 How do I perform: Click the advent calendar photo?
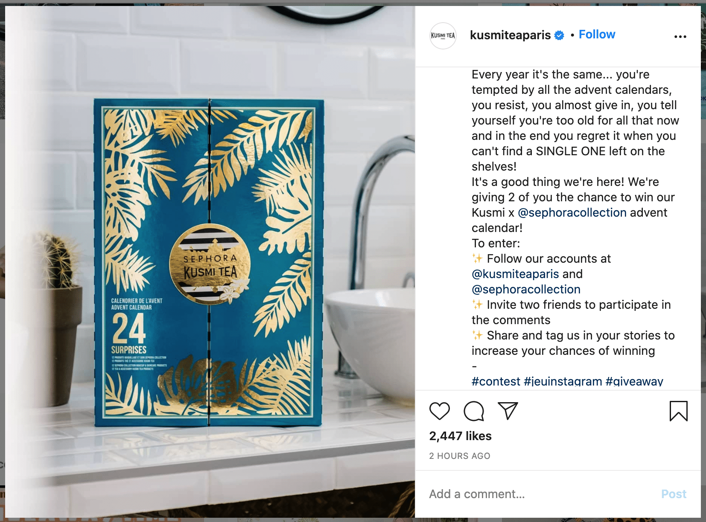coord(210,262)
